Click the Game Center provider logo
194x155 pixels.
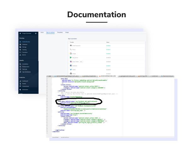(x=71, y=61)
